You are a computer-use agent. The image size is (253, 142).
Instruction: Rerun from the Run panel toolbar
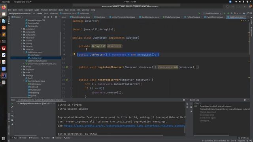12,103
